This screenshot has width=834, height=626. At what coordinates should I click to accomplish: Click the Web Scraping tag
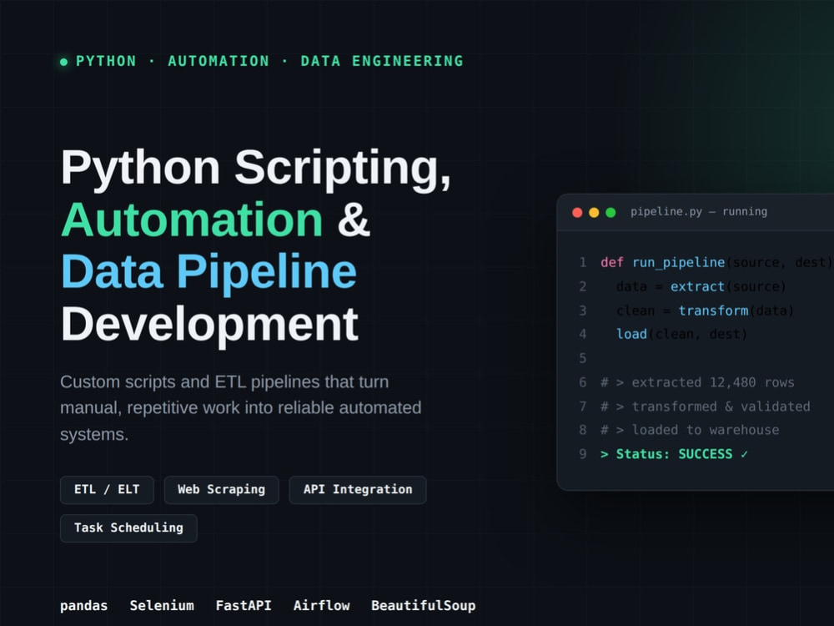click(x=221, y=490)
